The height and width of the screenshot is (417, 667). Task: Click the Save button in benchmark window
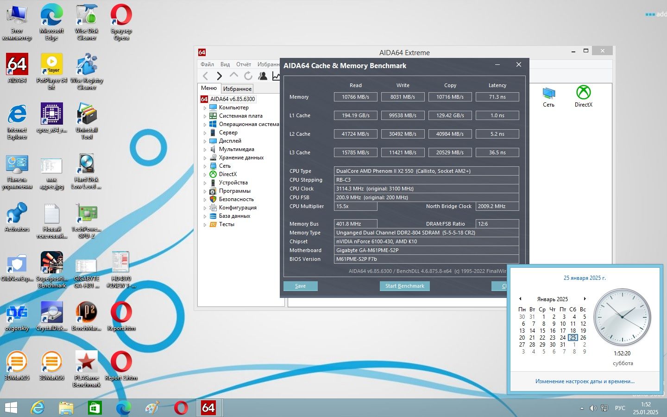300,286
